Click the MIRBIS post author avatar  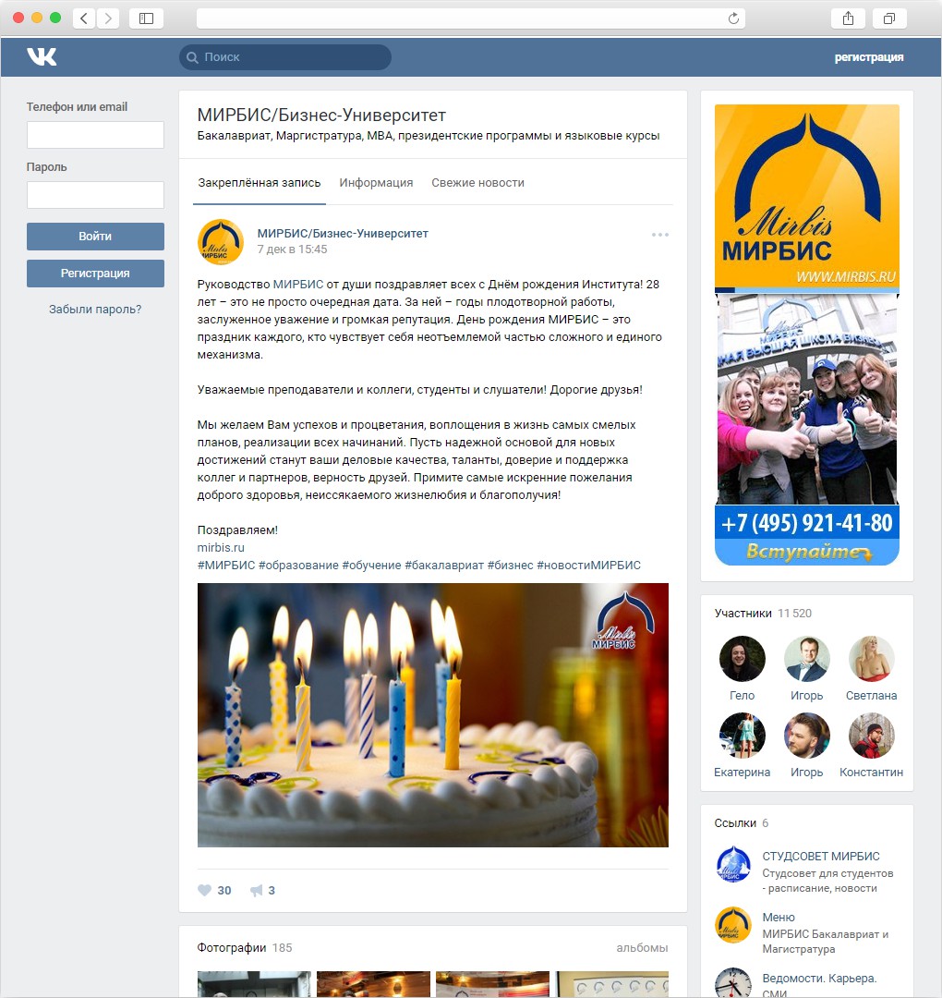pyautogui.click(x=221, y=242)
